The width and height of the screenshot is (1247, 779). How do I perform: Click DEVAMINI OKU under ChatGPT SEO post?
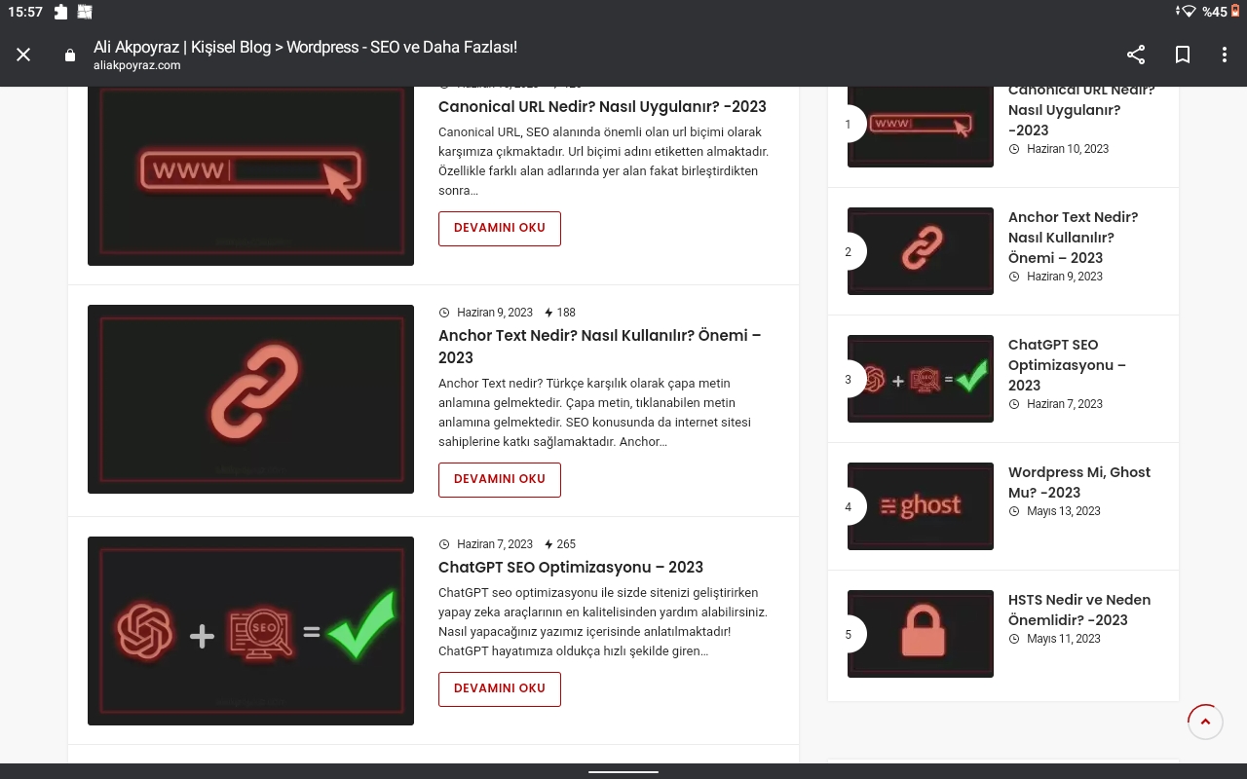(x=500, y=688)
